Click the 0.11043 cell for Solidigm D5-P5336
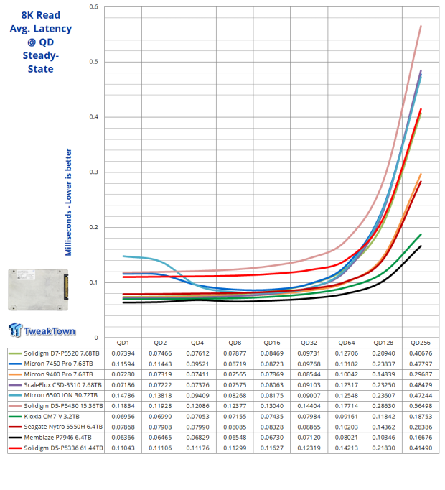Screen dimensions: 445x490 pyautogui.click(x=123, y=448)
